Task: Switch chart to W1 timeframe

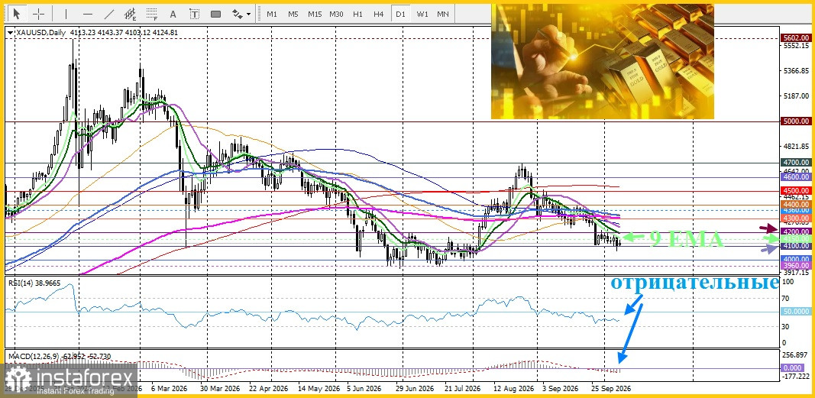Action: point(422,14)
